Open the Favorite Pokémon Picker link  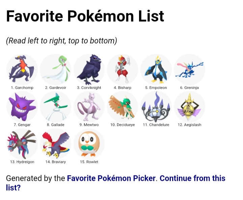tap(111, 178)
